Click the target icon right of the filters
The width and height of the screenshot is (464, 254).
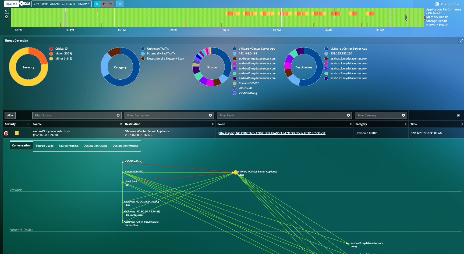click(458, 116)
